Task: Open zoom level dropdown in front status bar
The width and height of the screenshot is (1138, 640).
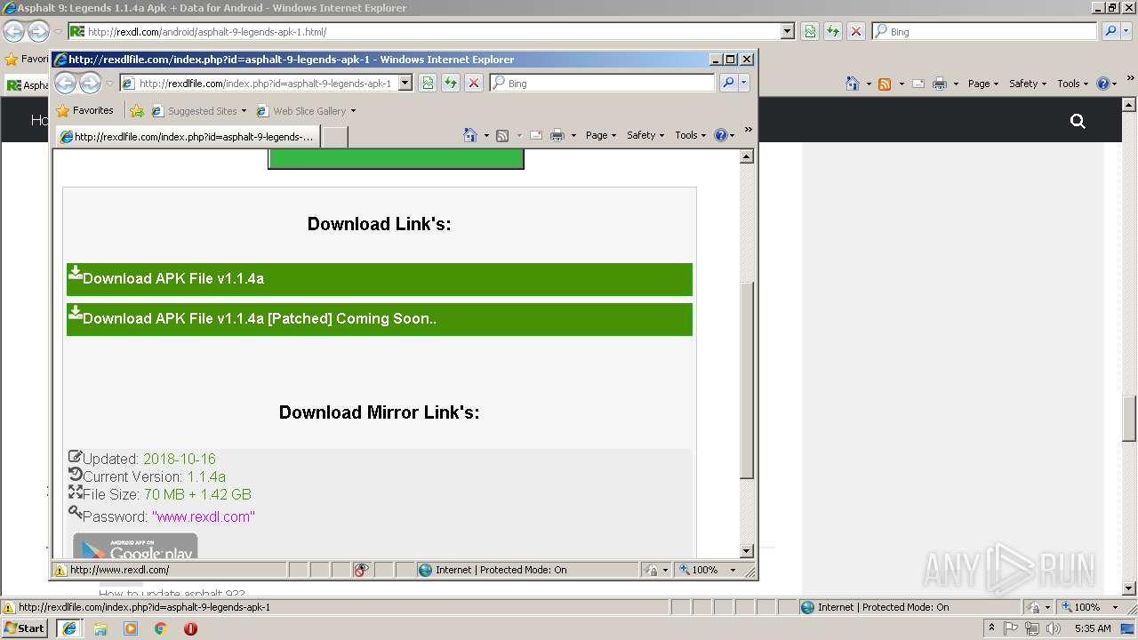Action: coord(733,570)
